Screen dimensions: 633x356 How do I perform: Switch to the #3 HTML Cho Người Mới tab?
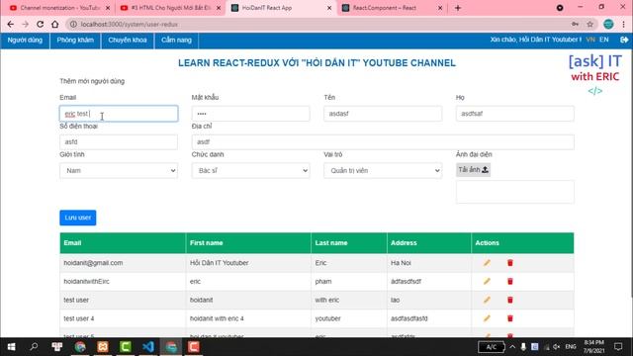[x=169, y=8]
